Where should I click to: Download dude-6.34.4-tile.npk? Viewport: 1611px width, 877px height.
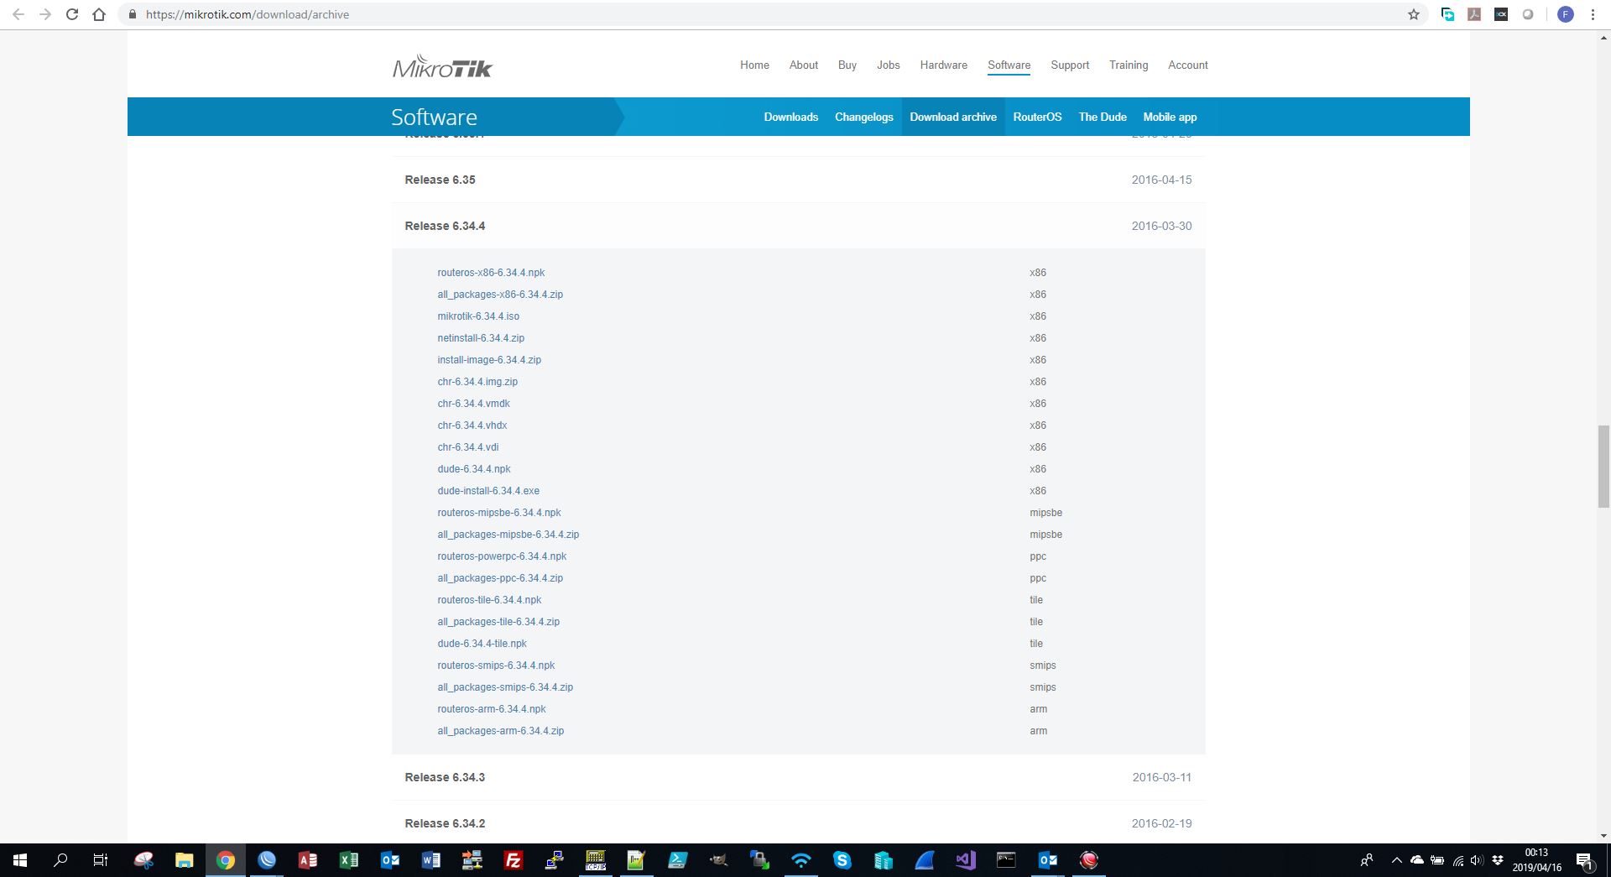tap(482, 644)
